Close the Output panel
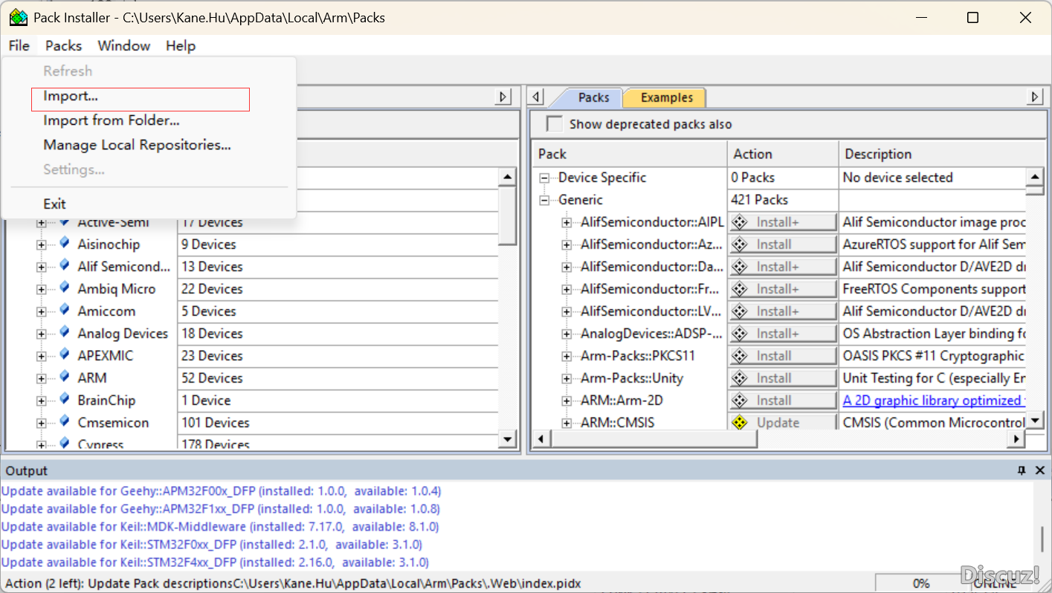The height and width of the screenshot is (593, 1052). pos(1039,470)
